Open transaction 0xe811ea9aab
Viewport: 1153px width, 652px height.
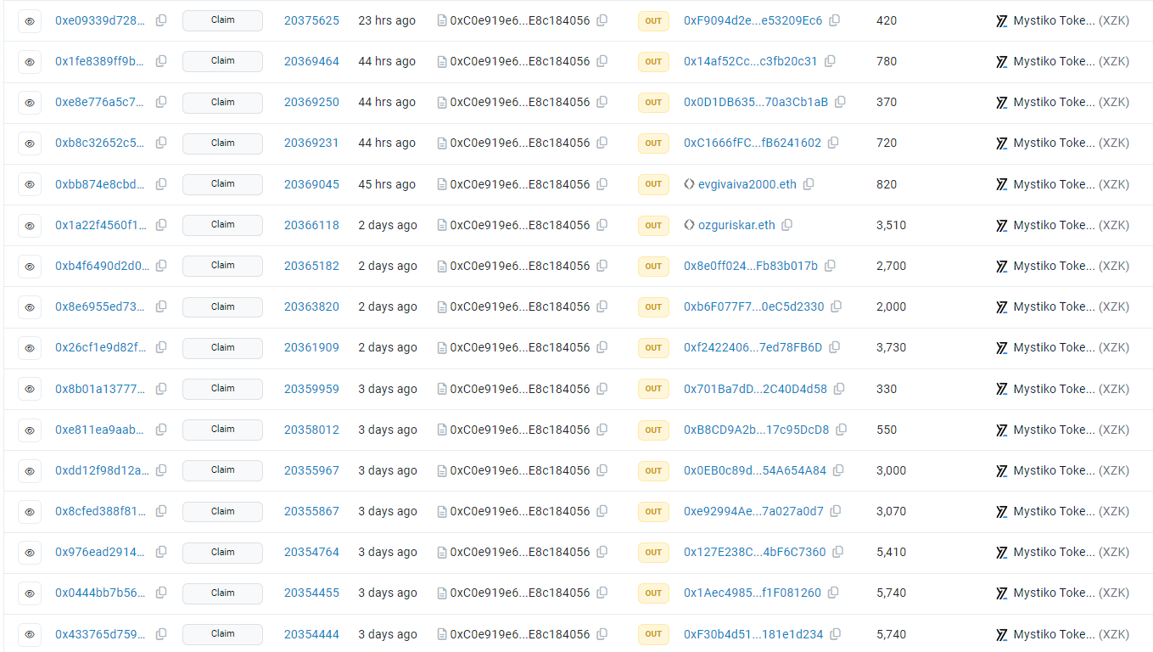pos(100,430)
